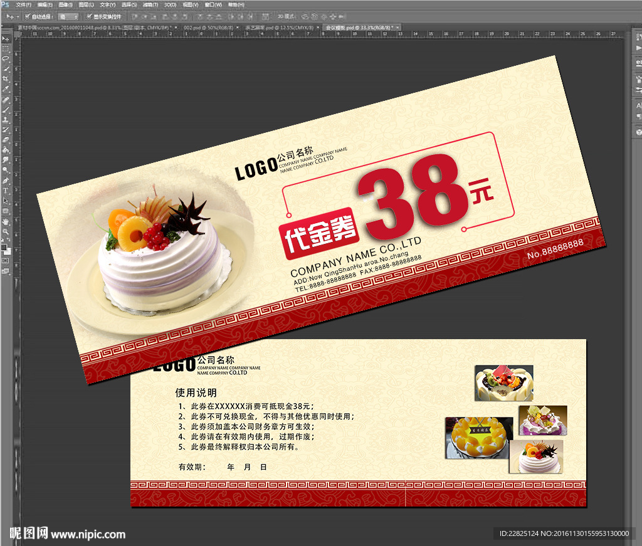The image size is (642, 546).
Task: Select the Brush tool
Action: pyautogui.click(x=6, y=108)
